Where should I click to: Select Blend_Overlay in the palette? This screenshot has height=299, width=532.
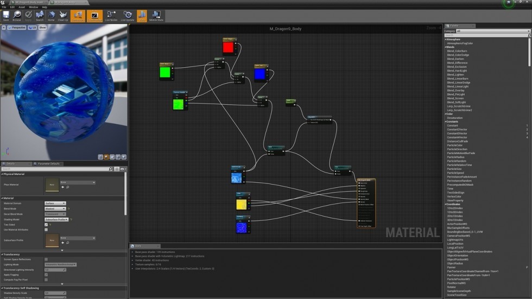[x=455, y=91]
